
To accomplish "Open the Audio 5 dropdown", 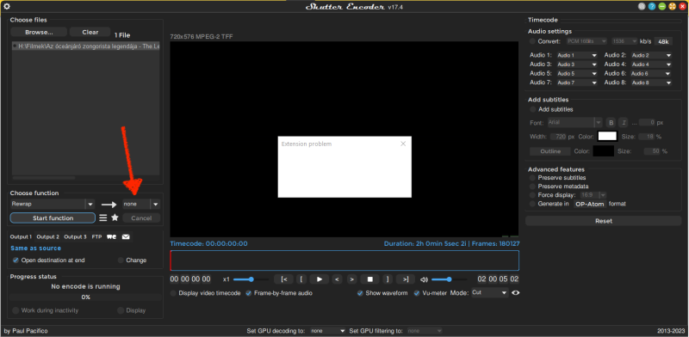I will [577, 73].
